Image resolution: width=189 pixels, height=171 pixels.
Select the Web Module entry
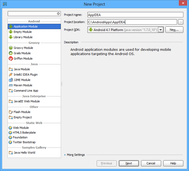coord(34,128)
